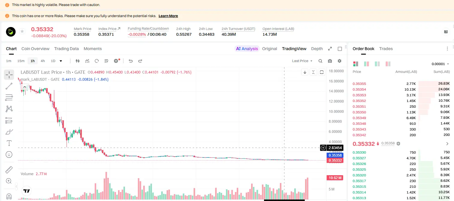Open the price precision 0.00001 dropdown
The image size is (454, 201).
[x=440, y=64]
